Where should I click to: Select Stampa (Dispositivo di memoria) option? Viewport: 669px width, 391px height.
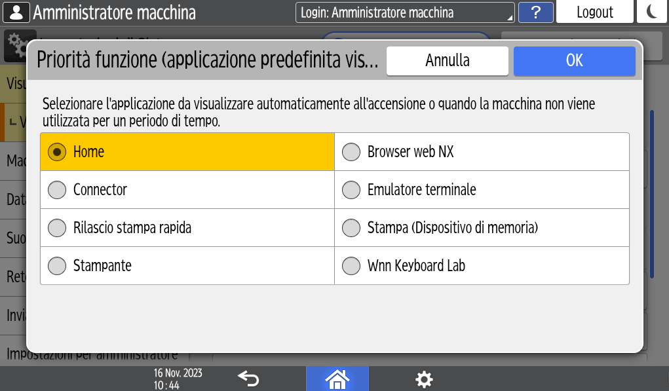pyautogui.click(x=352, y=228)
